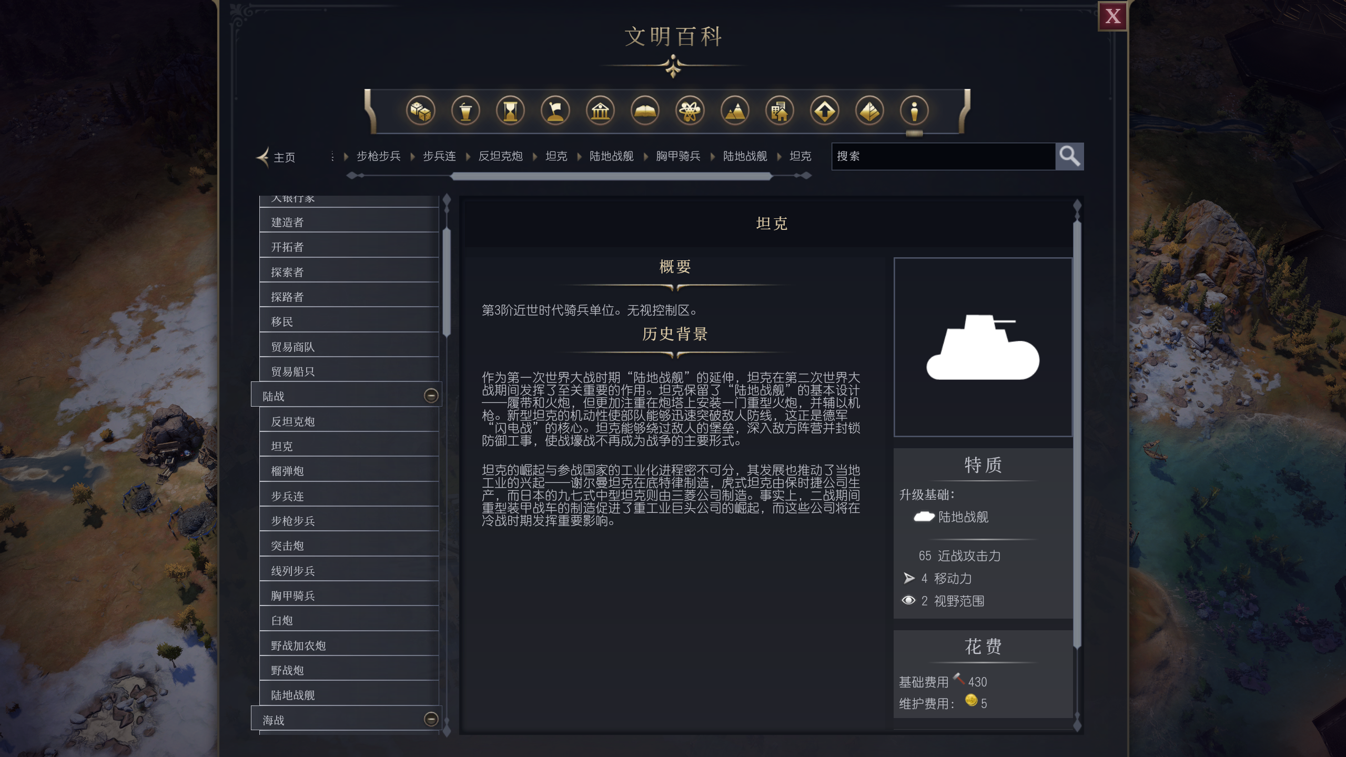Select 野战炮 in the list
This screenshot has height=757, width=1346.
pos(349,670)
